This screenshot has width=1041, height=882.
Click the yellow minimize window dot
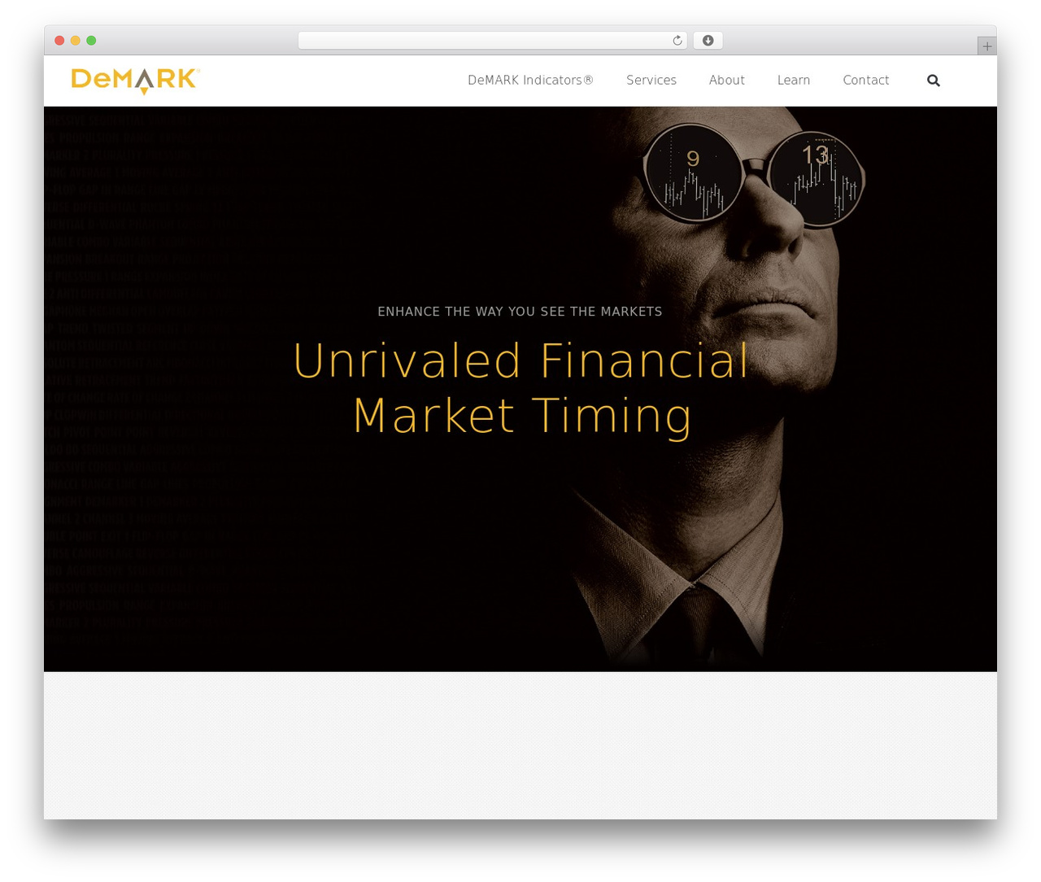click(76, 41)
